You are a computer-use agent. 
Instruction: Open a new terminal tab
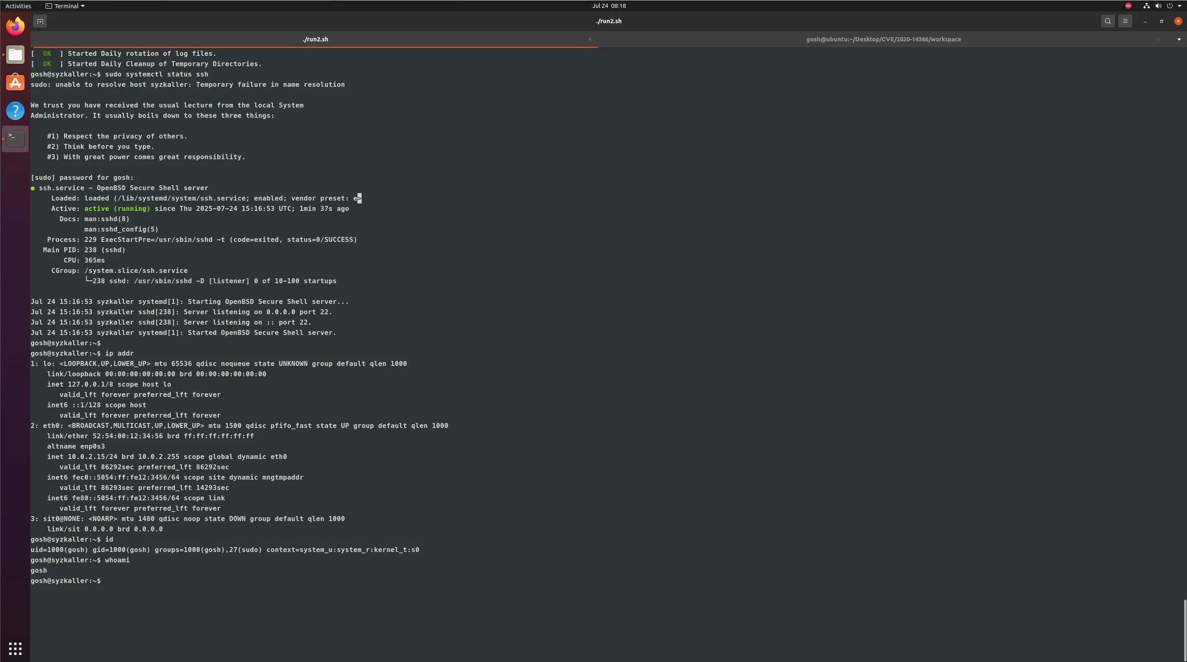40,21
